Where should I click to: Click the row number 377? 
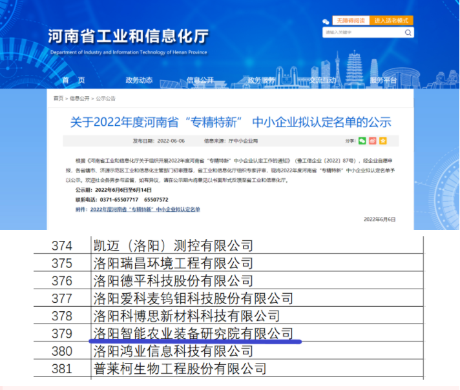(62, 298)
